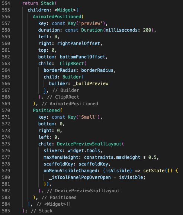Click line number 570 in the gutter

pos(6,110)
